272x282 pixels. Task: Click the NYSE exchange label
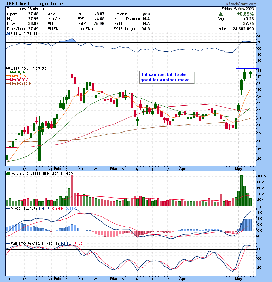(63, 4)
